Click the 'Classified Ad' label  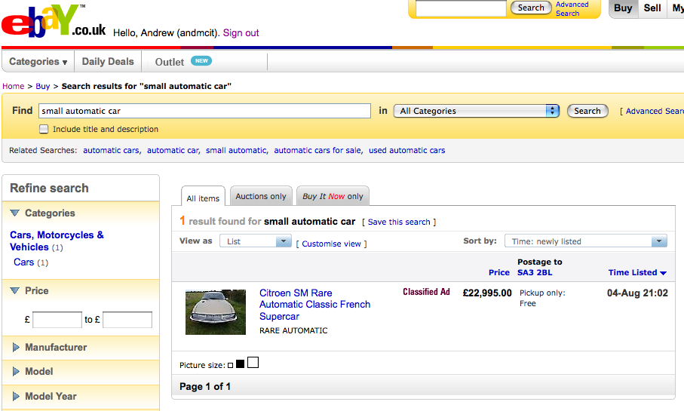click(x=426, y=292)
